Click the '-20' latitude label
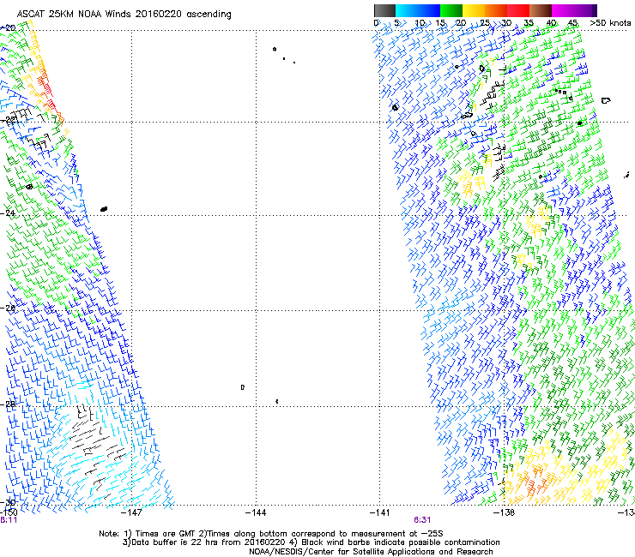635x557 pixels. click(x=9, y=28)
